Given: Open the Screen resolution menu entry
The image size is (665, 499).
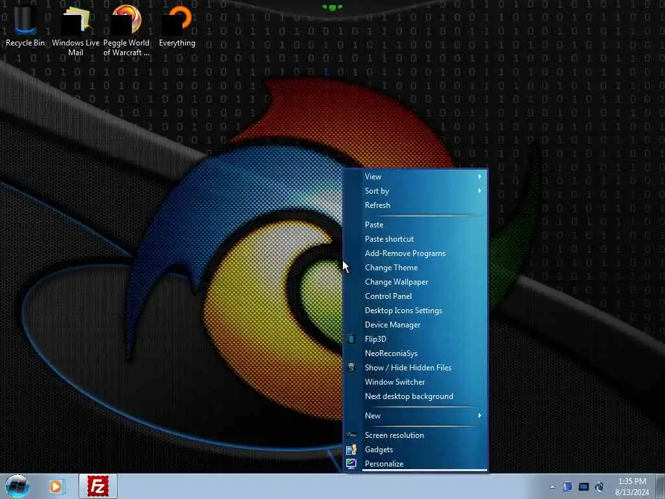Looking at the screenshot, I should pos(416,435).
